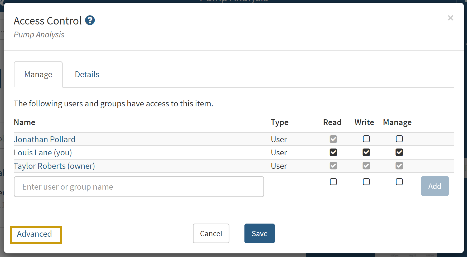Uncheck Write permission for Louis Lane

(366, 152)
